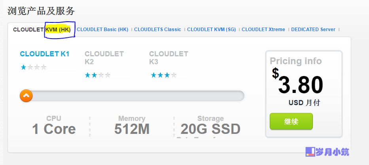The width and height of the screenshot is (369, 165).
Task: Switch to the DEDICATED Server tab
Action: [x=313, y=30]
